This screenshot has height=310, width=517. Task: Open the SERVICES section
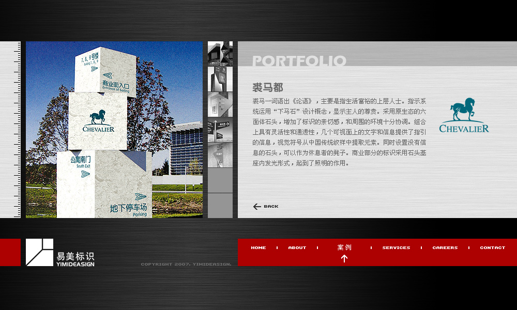point(397,247)
